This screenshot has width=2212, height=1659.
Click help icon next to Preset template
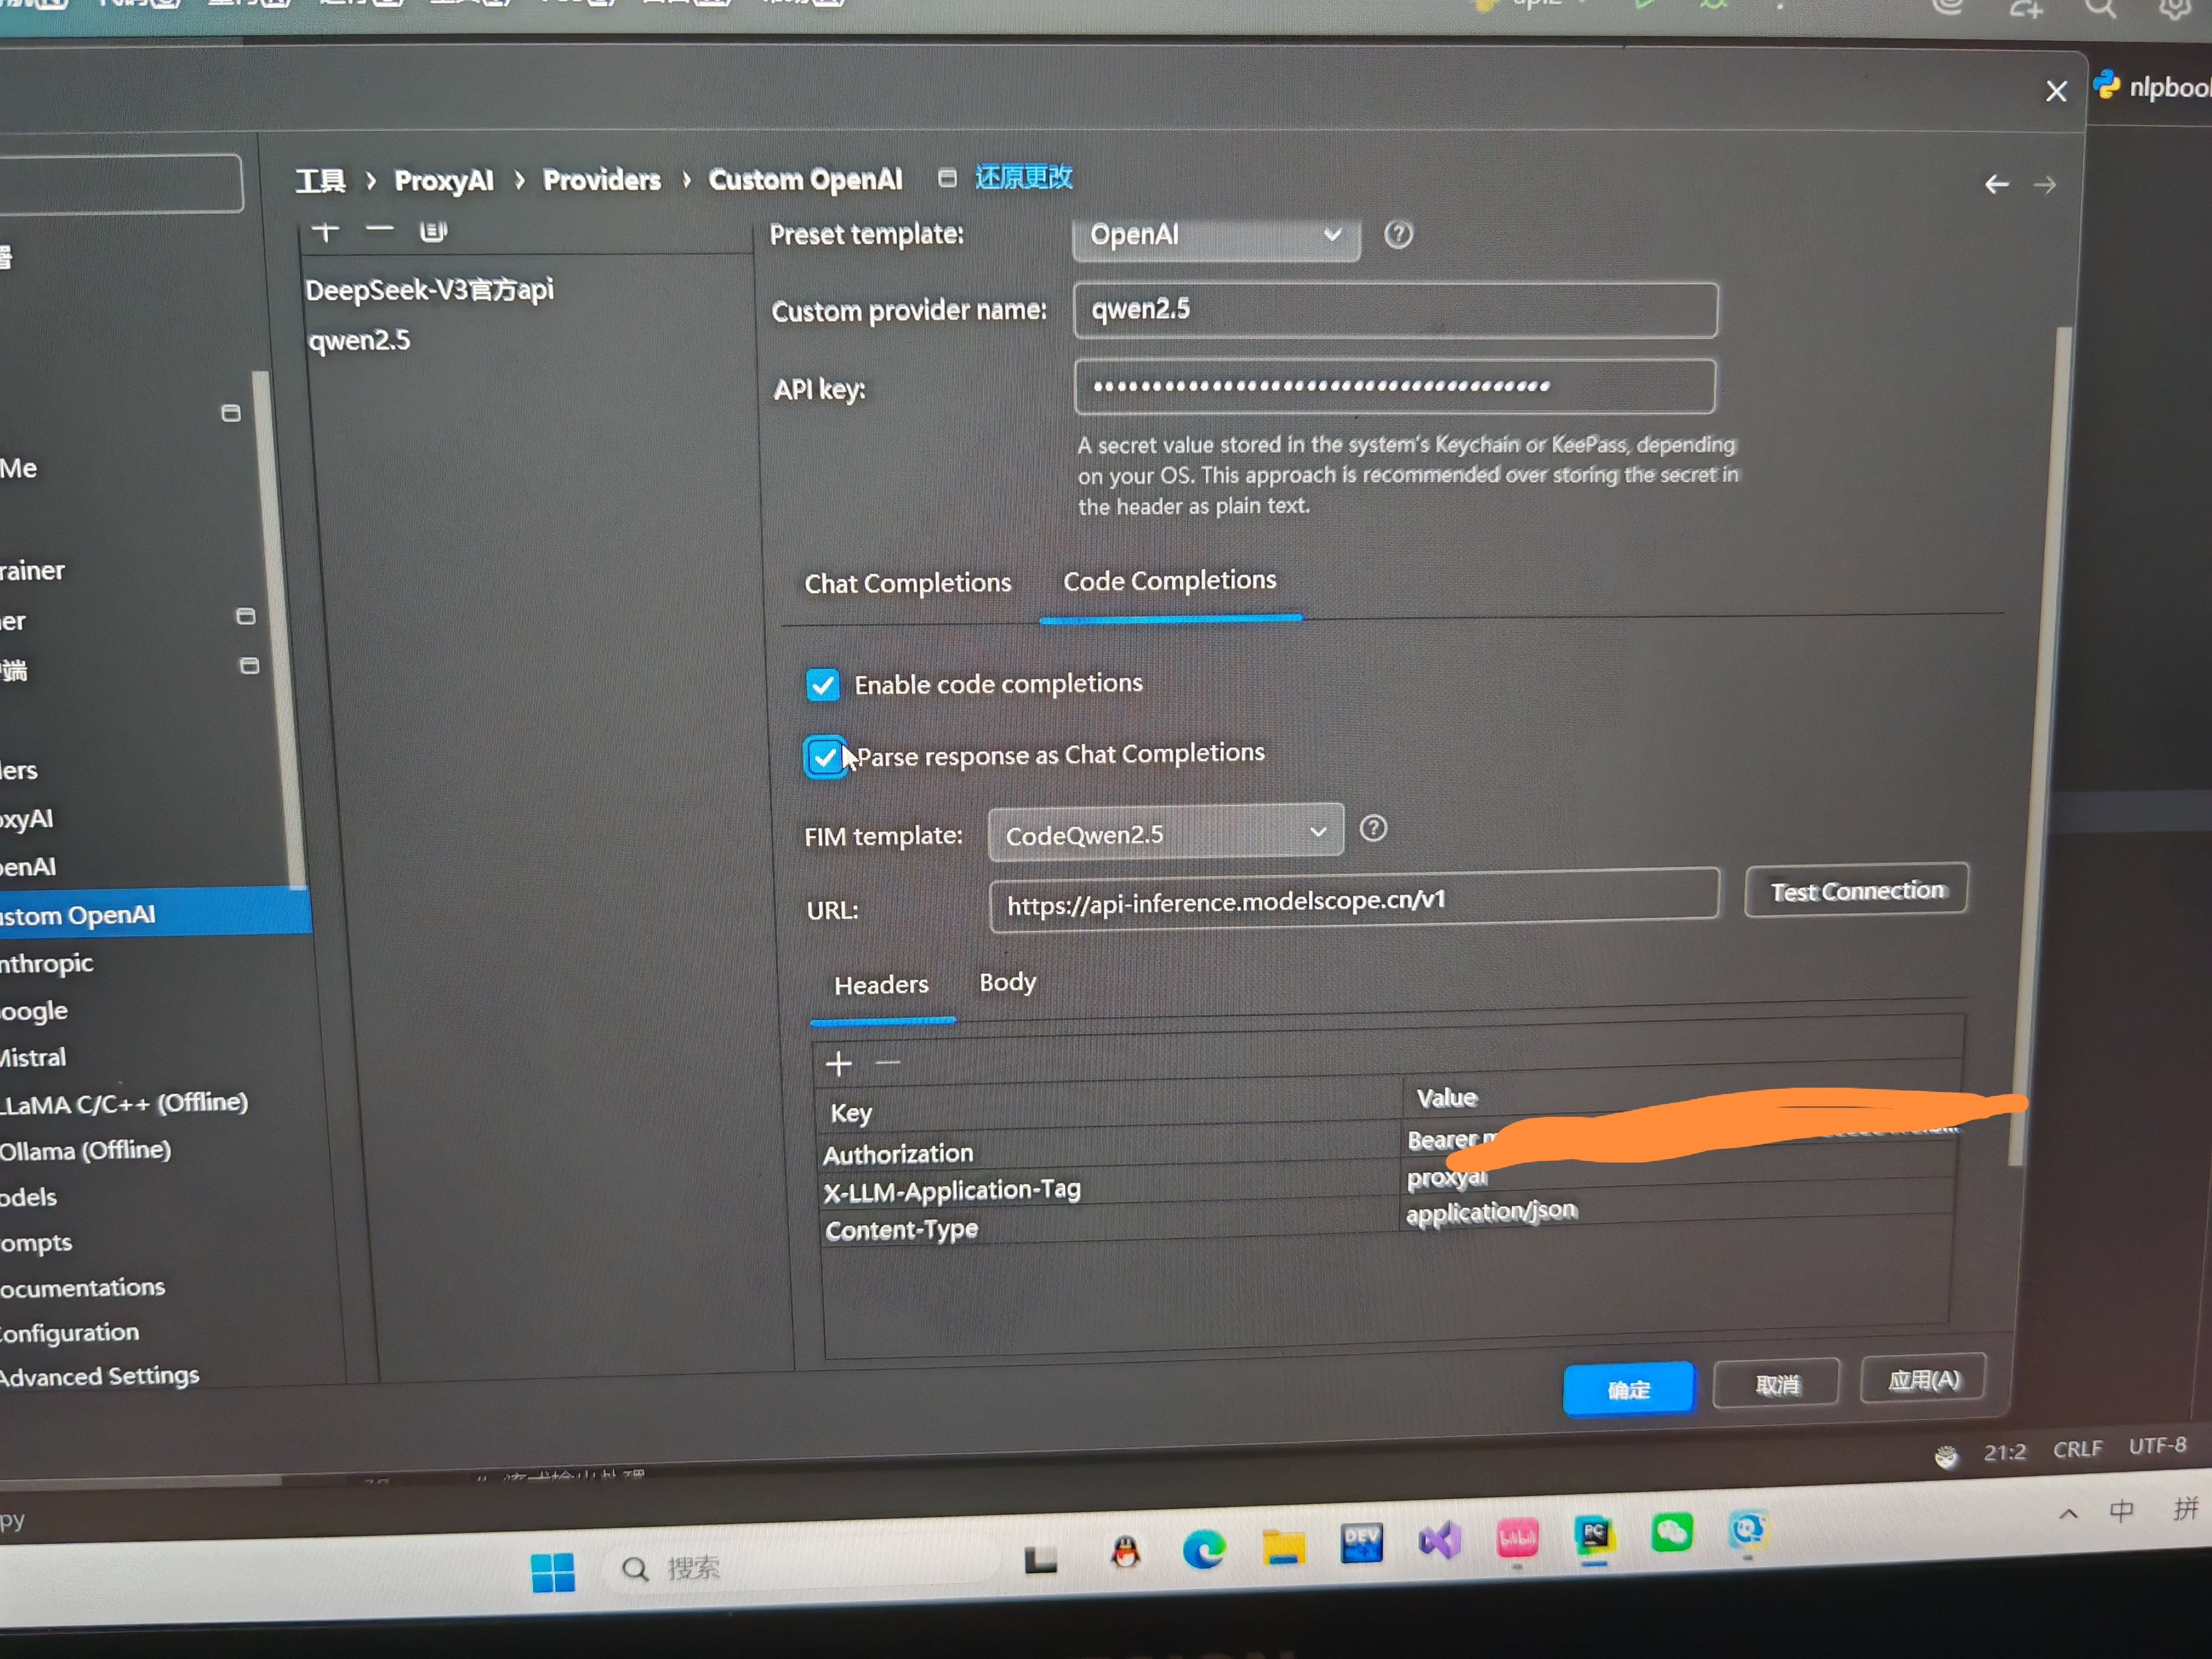pyautogui.click(x=1398, y=234)
